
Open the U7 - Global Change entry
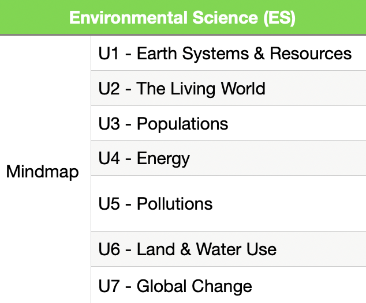(x=175, y=286)
